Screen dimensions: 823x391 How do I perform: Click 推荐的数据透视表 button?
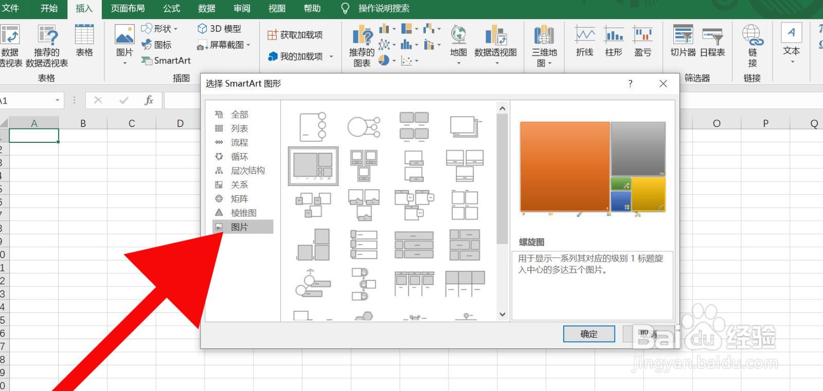pos(47,46)
